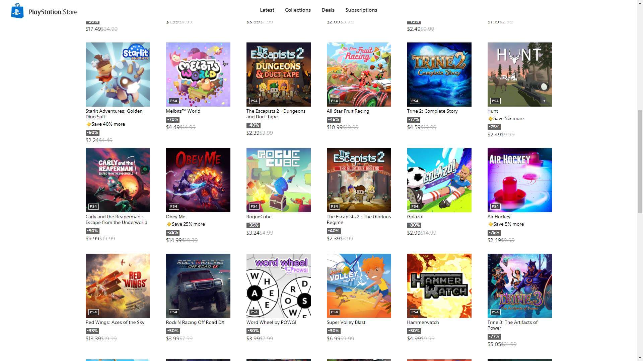Click PS4 badge on Hammerwatch cover
Screen dimensions: 643x361
[415, 312]
